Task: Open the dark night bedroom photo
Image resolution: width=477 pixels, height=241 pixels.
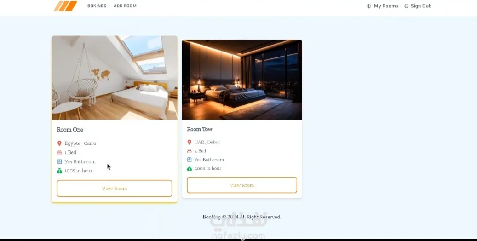Action: [x=242, y=80]
